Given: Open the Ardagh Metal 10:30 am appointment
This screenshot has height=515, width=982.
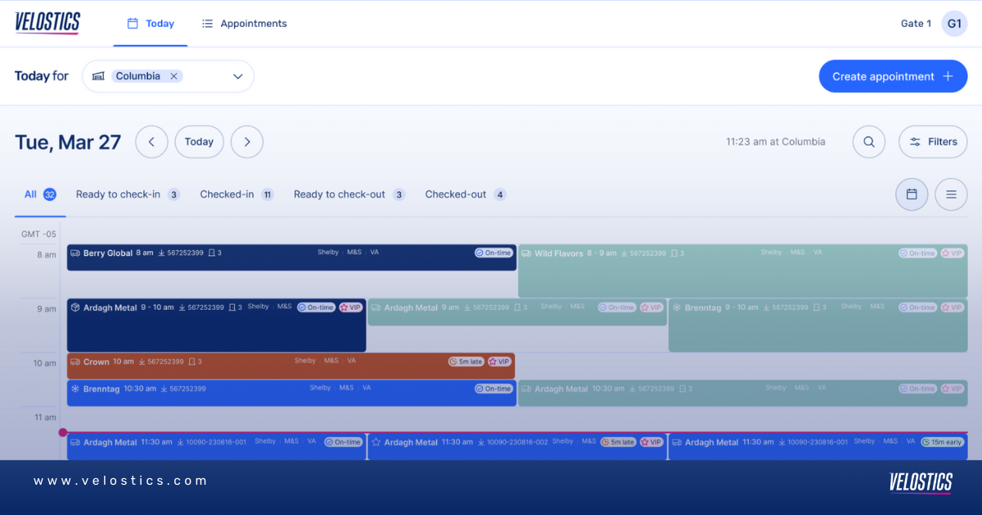Looking at the screenshot, I should tap(743, 392).
